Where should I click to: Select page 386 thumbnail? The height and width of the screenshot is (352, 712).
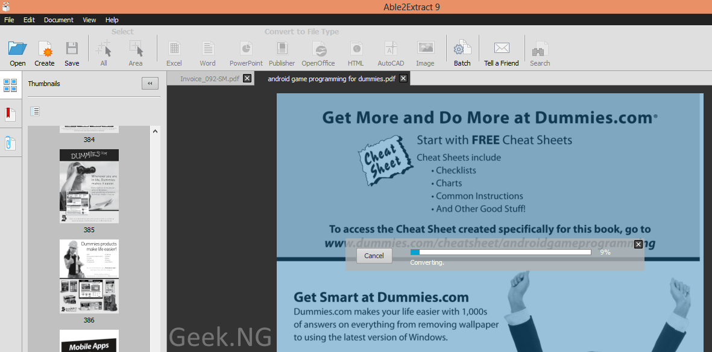pos(89,276)
